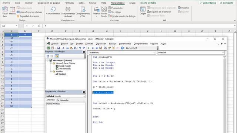Open the Disposición de página ribbon tab
Viewport: 237px width, 133px height.
[x=49, y=3]
